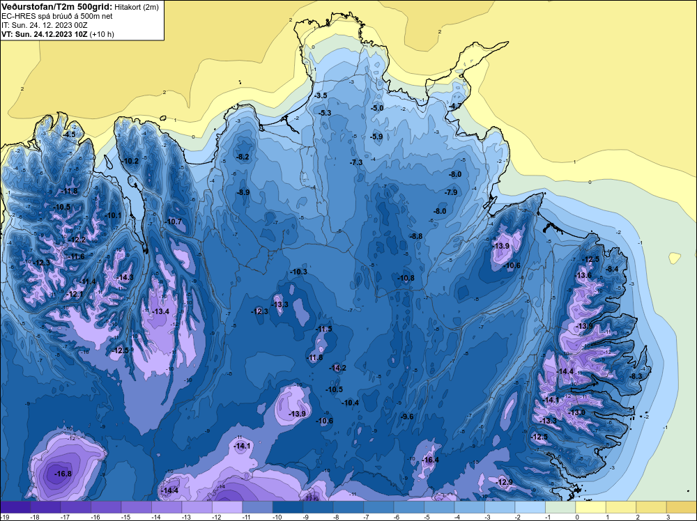This screenshot has width=697, height=521.
Task: Click the -5.0 temperature label
Action: (377, 108)
